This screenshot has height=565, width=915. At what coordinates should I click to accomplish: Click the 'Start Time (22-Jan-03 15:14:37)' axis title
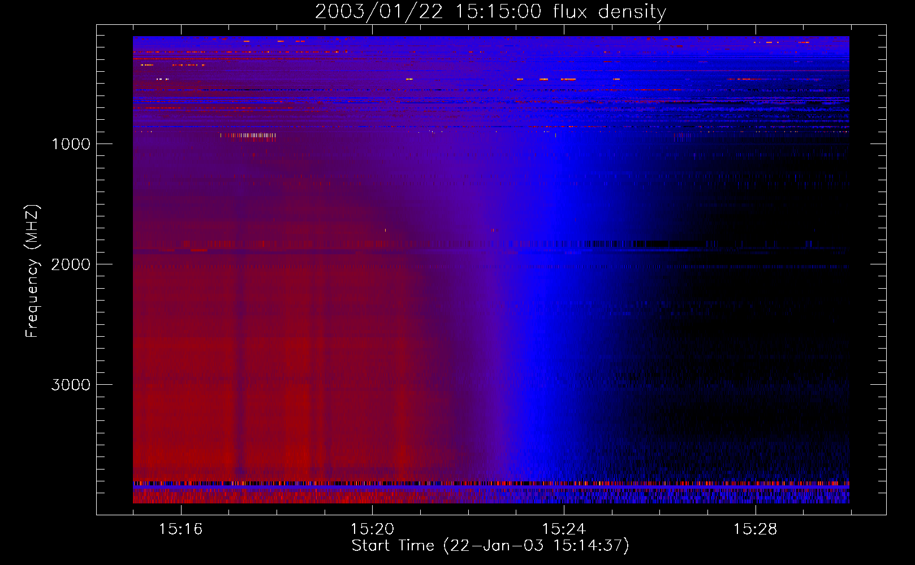pyautogui.click(x=490, y=546)
